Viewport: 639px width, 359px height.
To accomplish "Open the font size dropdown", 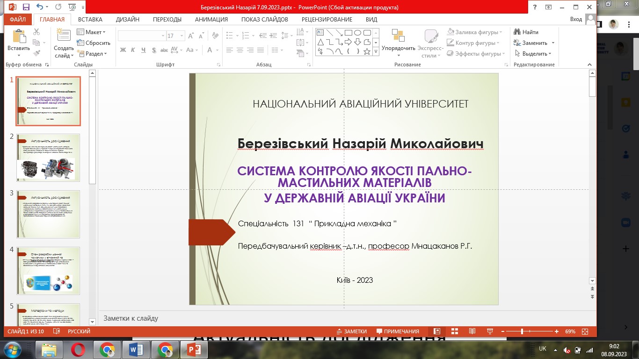I will [181, 36].
